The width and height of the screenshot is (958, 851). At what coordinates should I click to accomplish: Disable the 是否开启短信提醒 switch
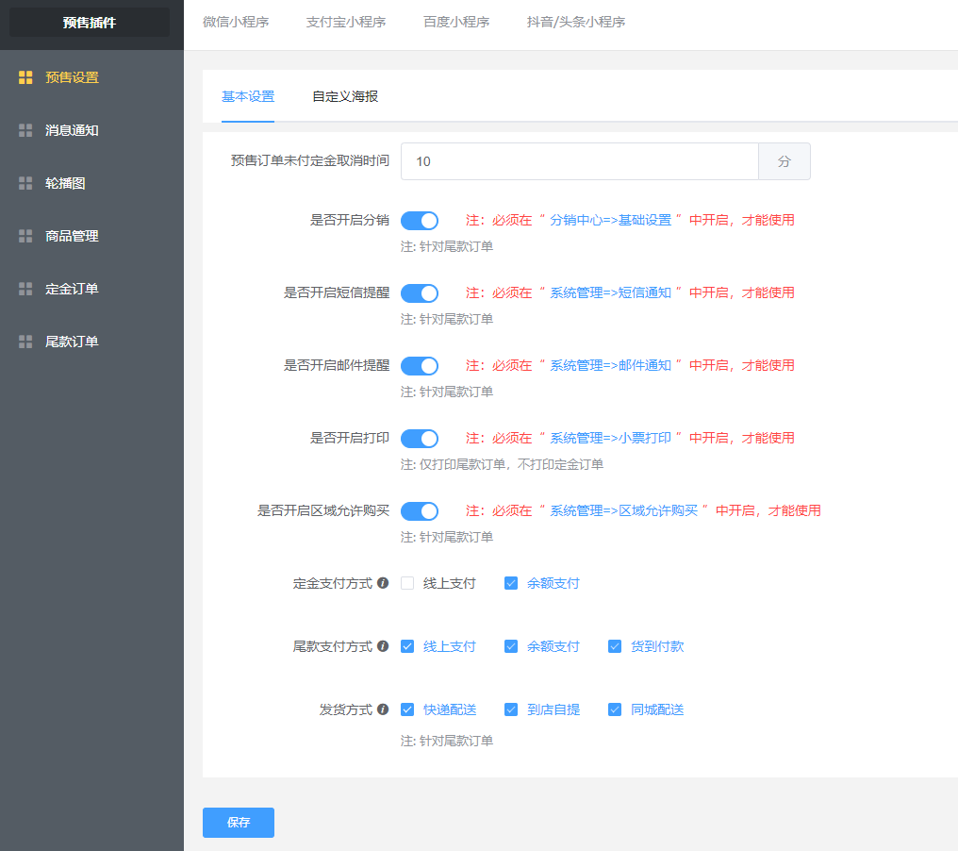click(420, 293)
